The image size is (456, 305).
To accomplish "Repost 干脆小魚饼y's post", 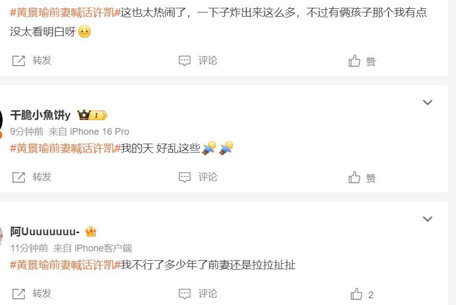I will (x=32, y=177).
